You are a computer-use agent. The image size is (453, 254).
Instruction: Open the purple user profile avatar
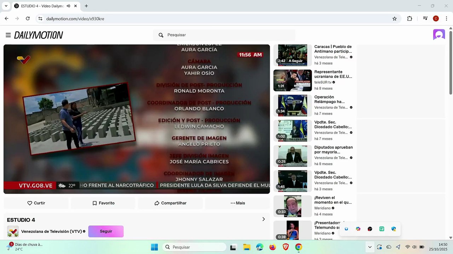[439, 35]
